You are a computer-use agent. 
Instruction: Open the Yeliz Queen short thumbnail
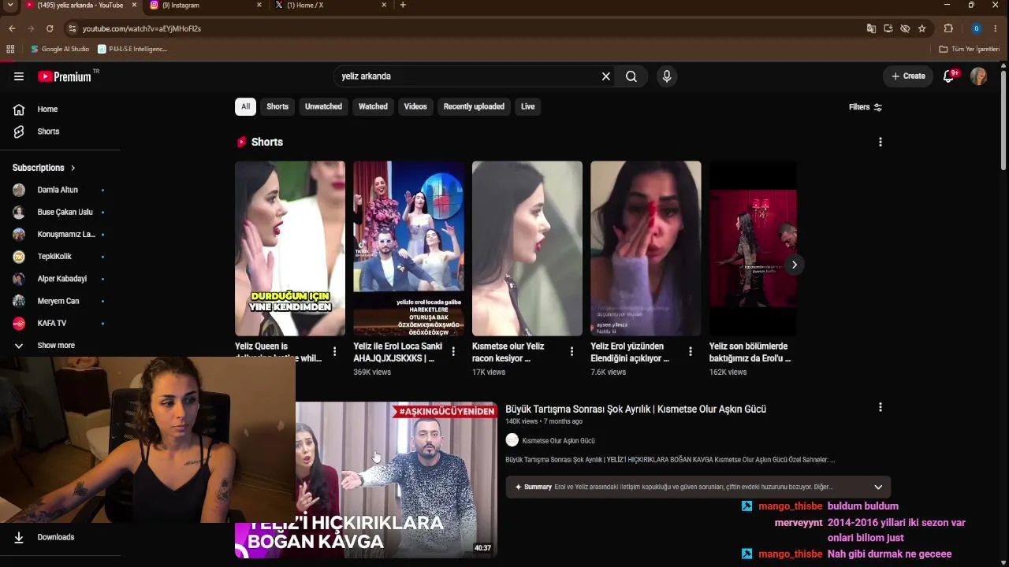coord(290,249)
